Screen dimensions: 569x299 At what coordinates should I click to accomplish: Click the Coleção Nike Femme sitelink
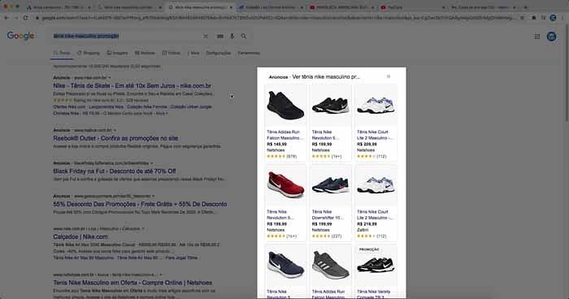[x=146, y=106]
